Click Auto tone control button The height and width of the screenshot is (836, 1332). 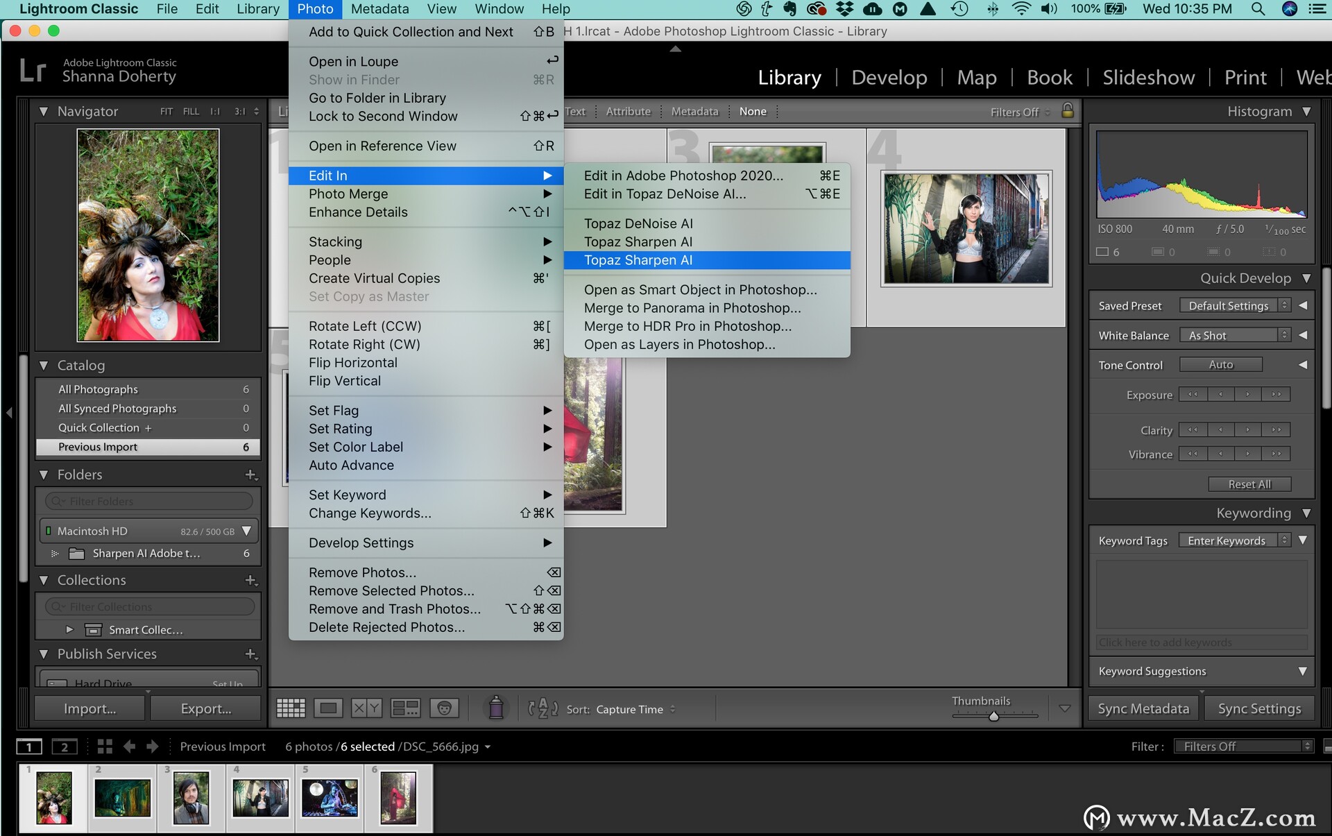click(1221, 365)
